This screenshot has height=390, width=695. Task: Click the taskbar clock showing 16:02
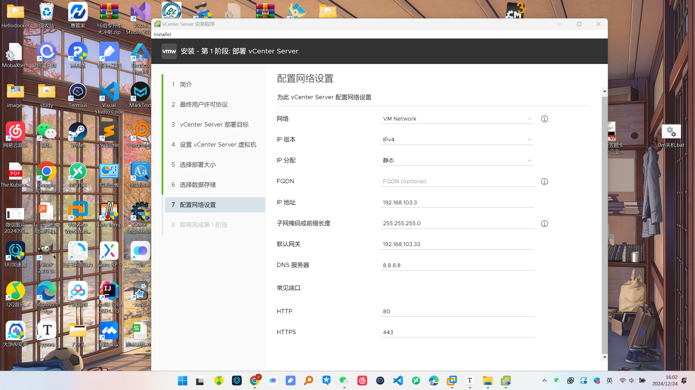click(665, 381)
